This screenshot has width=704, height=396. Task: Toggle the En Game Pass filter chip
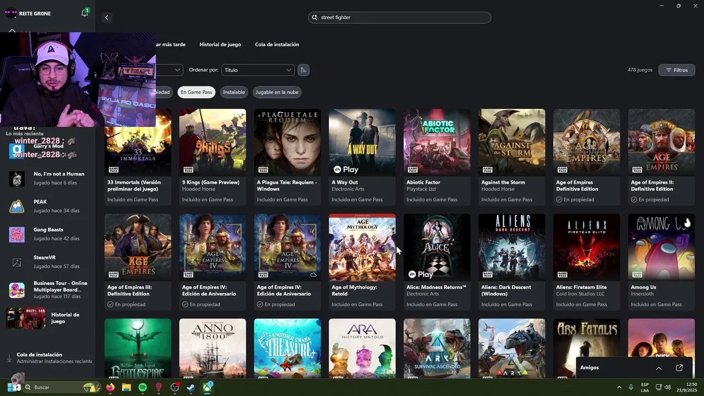(196, 92)
